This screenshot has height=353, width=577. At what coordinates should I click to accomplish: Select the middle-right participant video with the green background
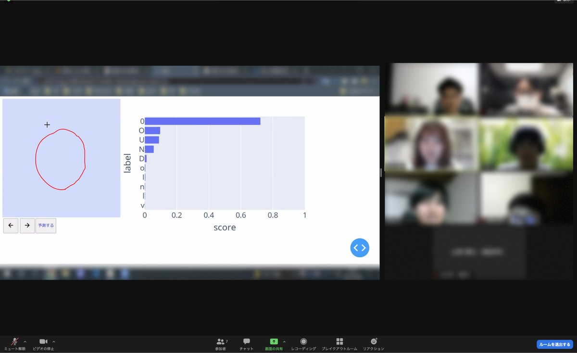pos(527,143)
